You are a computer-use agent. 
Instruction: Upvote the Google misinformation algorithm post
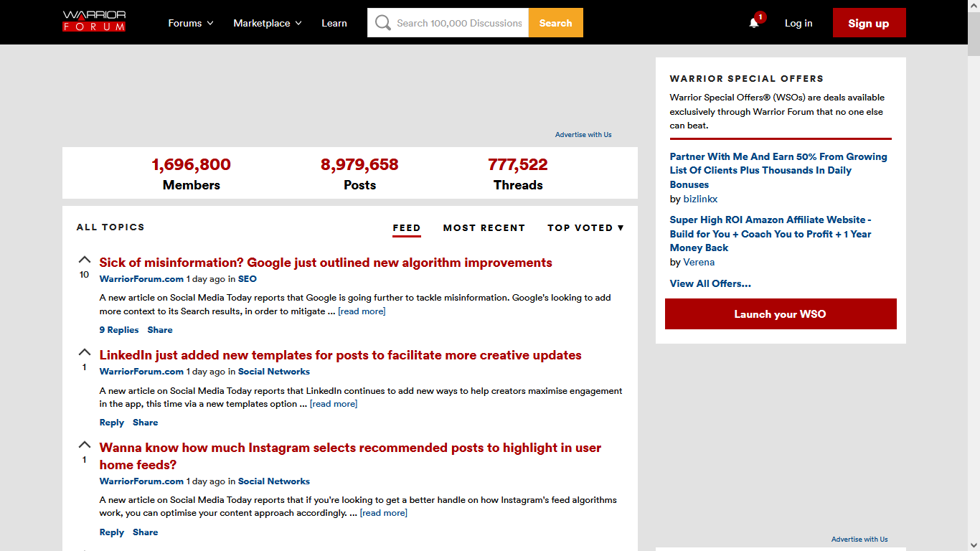click(85, 260)
